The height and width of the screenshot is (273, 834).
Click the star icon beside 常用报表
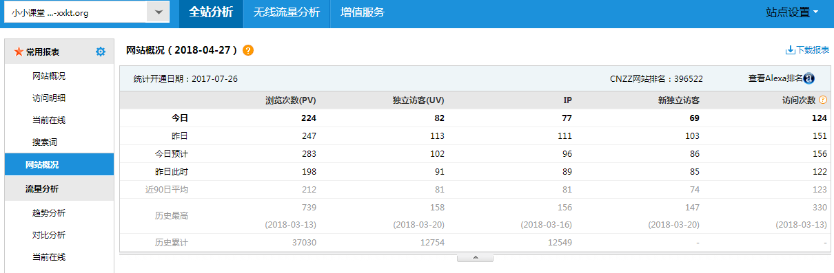click(x=19, y=52)
